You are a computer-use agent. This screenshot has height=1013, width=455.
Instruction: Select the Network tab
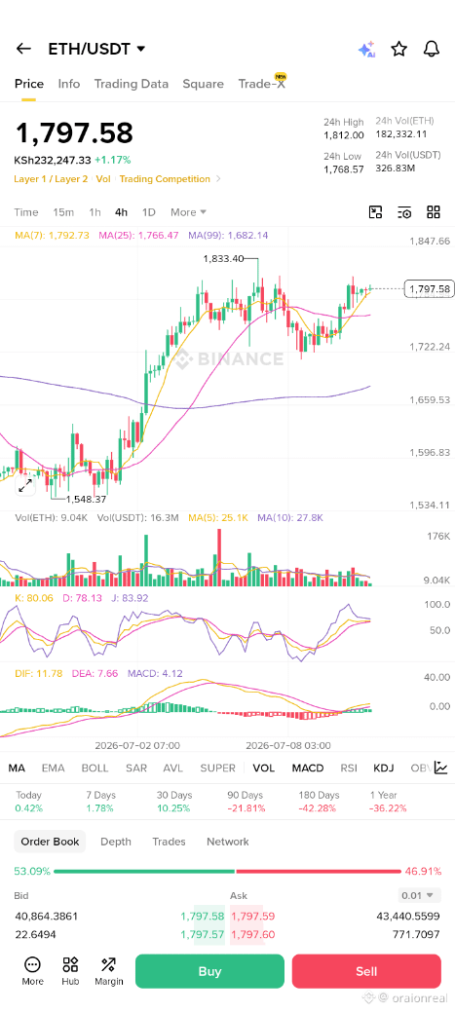click(x=228, y=842)
